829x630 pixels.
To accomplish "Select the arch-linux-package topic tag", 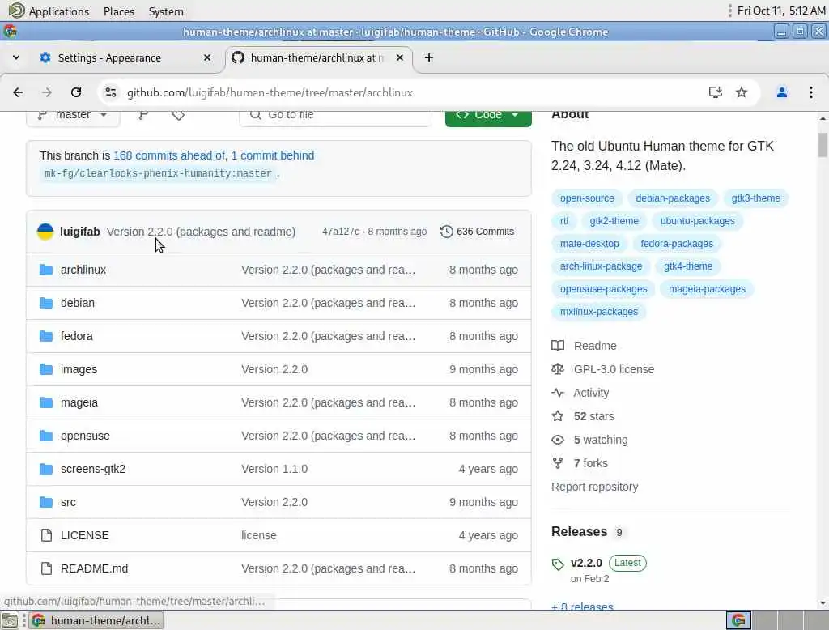I will coord(602,266).
